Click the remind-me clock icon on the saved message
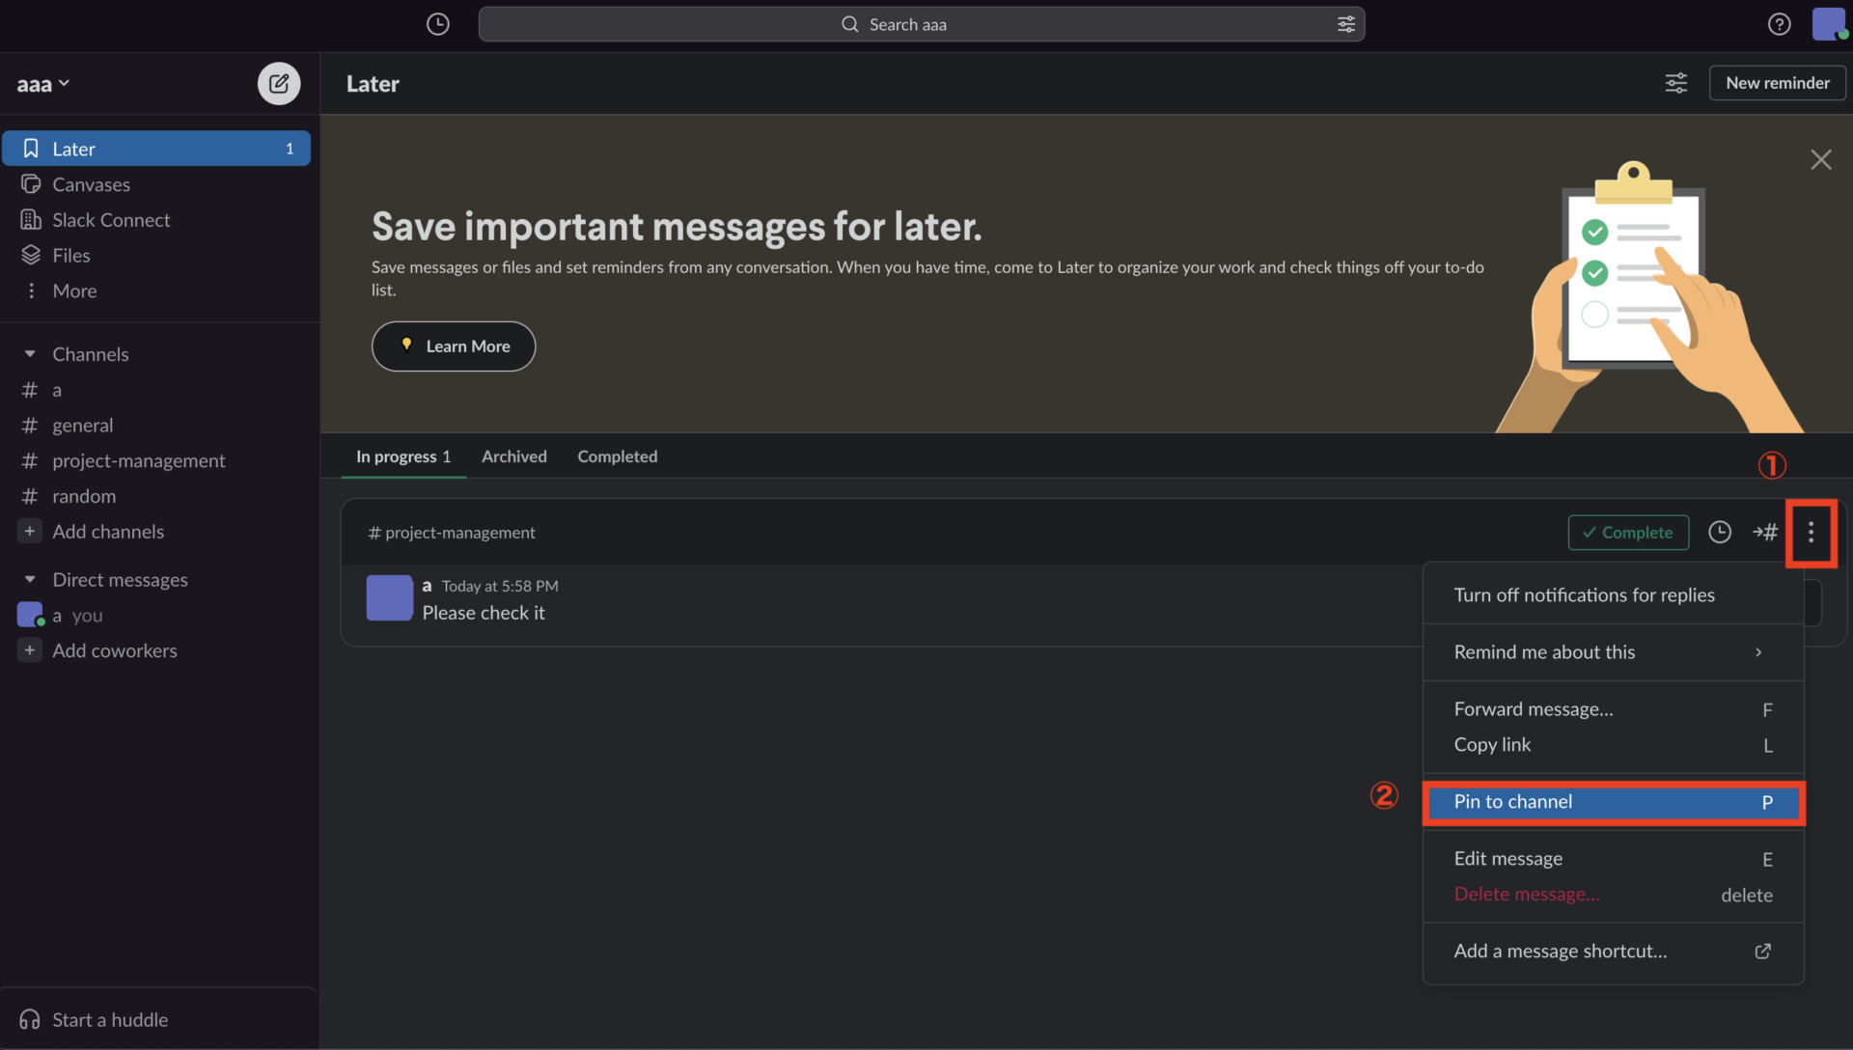 (1720, 533)
